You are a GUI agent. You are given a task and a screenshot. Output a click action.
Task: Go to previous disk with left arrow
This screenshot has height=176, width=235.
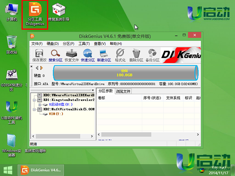(x=37, y=68)
